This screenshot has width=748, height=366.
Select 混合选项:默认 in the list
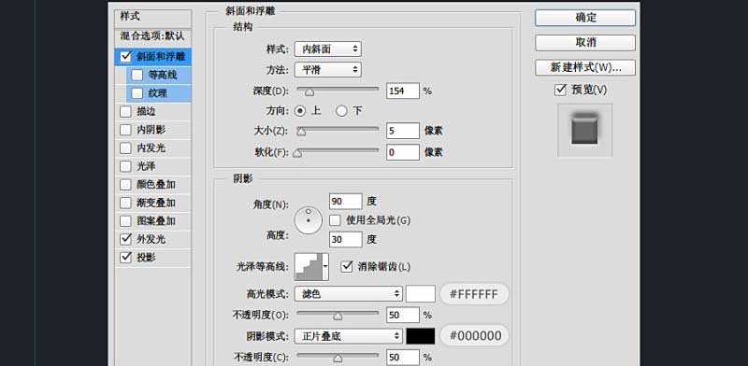click(x=152, y=36)
